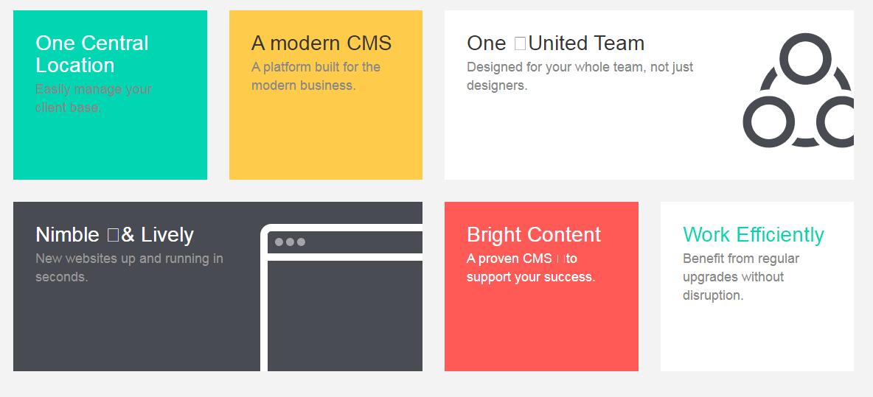Click "A proven CMS to support your success" text
Screen dimensions: 873x397
click(x=530, y=267)
